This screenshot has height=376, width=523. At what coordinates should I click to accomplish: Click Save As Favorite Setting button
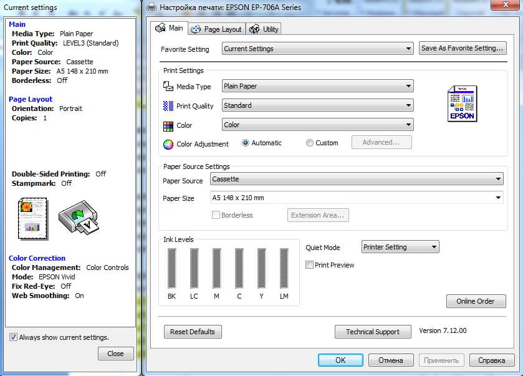(463, 48)
